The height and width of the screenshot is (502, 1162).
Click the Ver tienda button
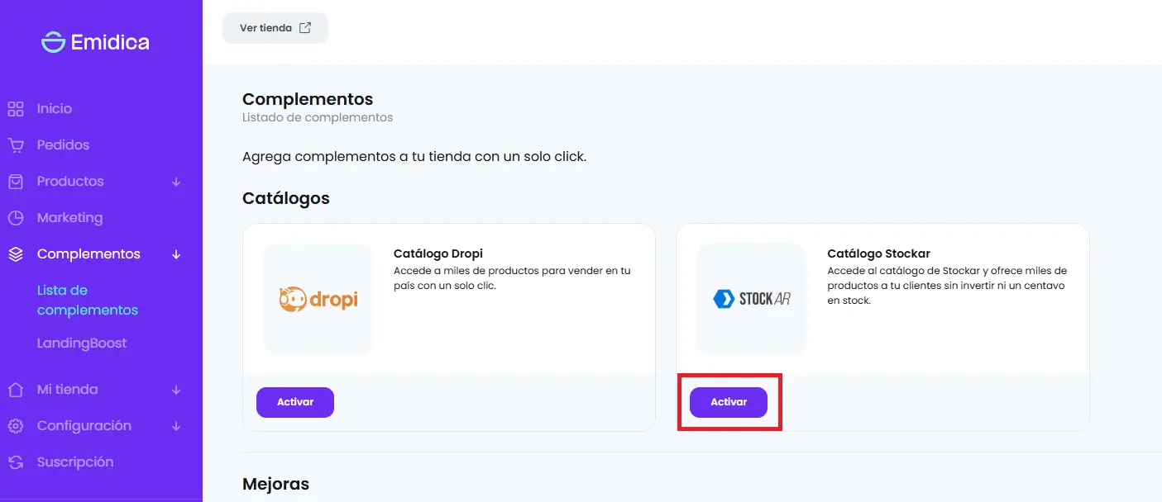275,28
